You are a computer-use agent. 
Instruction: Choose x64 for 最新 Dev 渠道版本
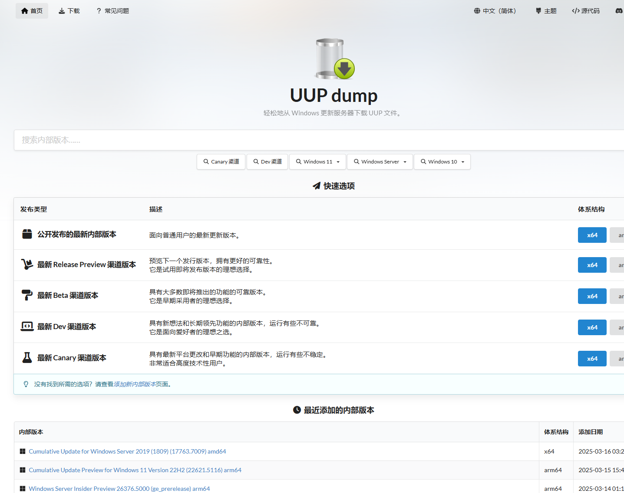click(x=592, y=327)
